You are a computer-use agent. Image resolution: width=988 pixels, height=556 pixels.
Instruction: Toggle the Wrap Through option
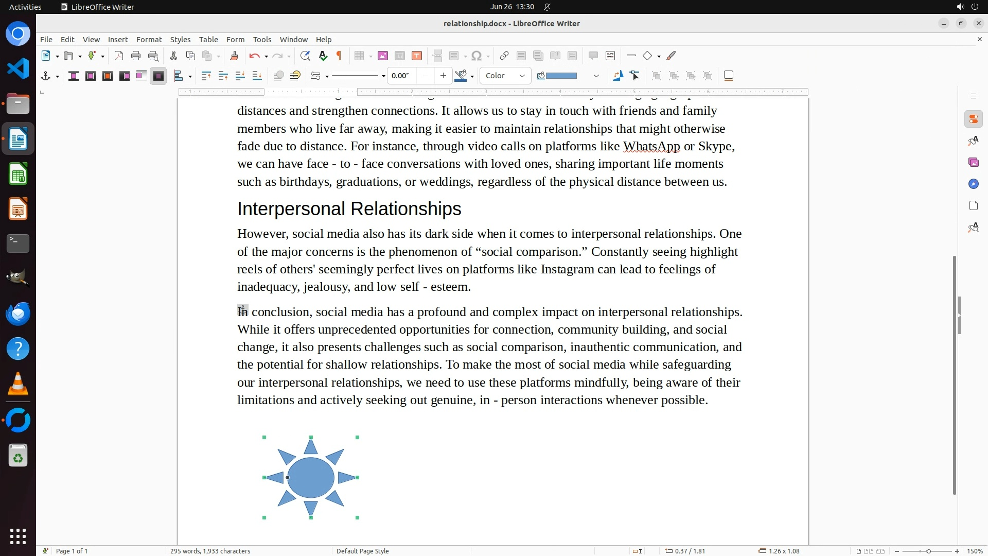[158, 76]
